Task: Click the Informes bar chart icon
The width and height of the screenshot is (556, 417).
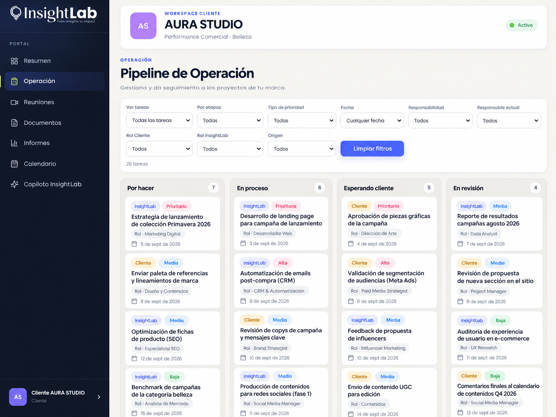Action: (14, 143)
